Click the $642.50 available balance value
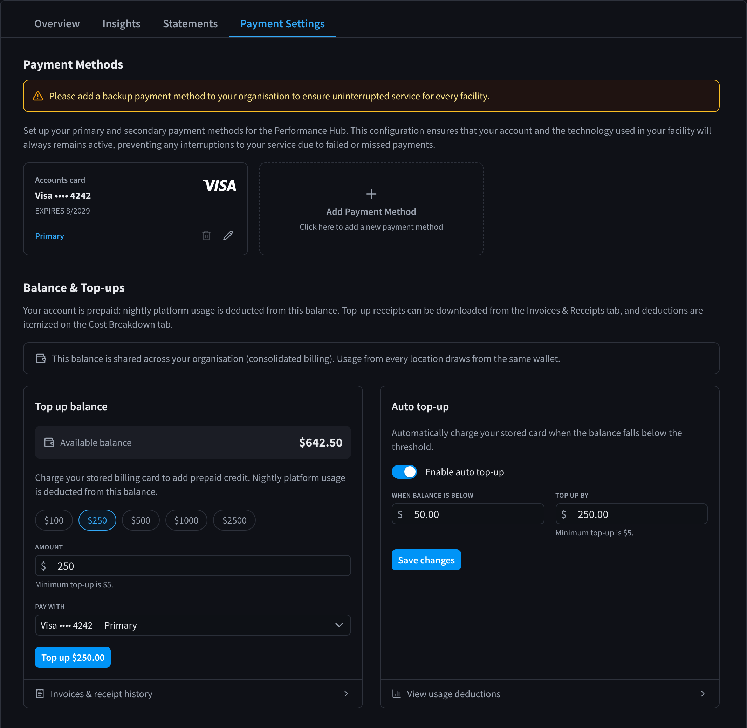 (321, 442)
